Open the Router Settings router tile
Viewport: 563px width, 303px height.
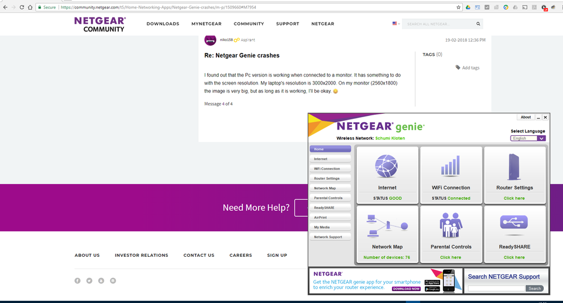(x=515, y=175)
